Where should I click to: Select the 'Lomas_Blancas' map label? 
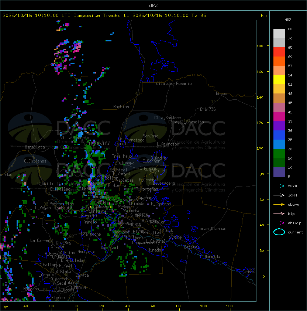[212, 229]
